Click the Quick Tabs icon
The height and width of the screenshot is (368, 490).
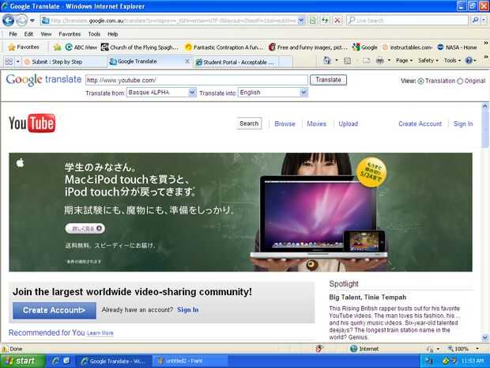[9, 62]
